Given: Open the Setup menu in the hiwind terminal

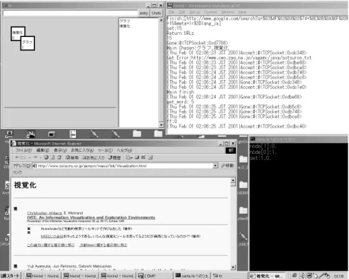Looking at the screenshot, I should [195, 12].
